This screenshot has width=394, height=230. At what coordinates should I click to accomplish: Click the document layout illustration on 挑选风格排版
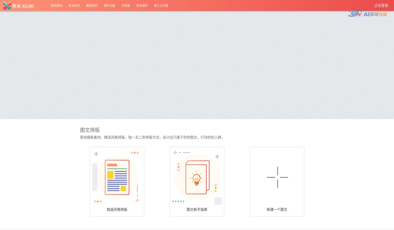(117, 177)
